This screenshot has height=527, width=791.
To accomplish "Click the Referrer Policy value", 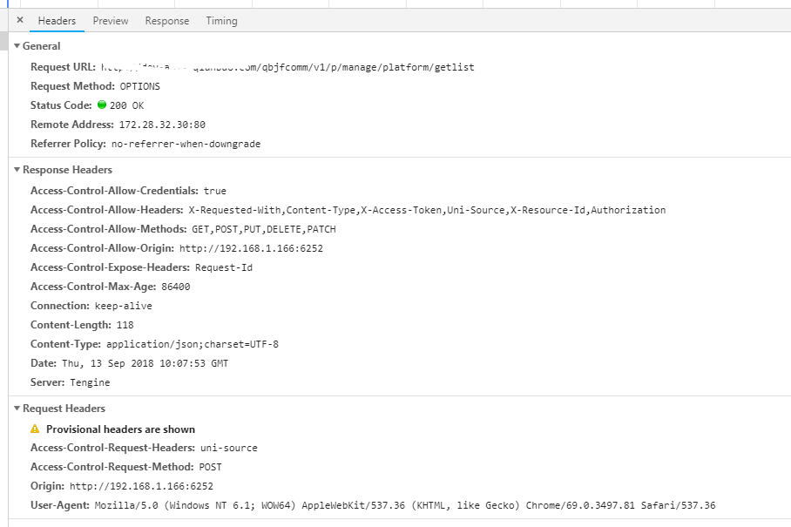I will [186, 144].
